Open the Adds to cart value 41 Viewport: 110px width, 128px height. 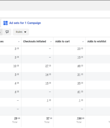tap(79, 92)
